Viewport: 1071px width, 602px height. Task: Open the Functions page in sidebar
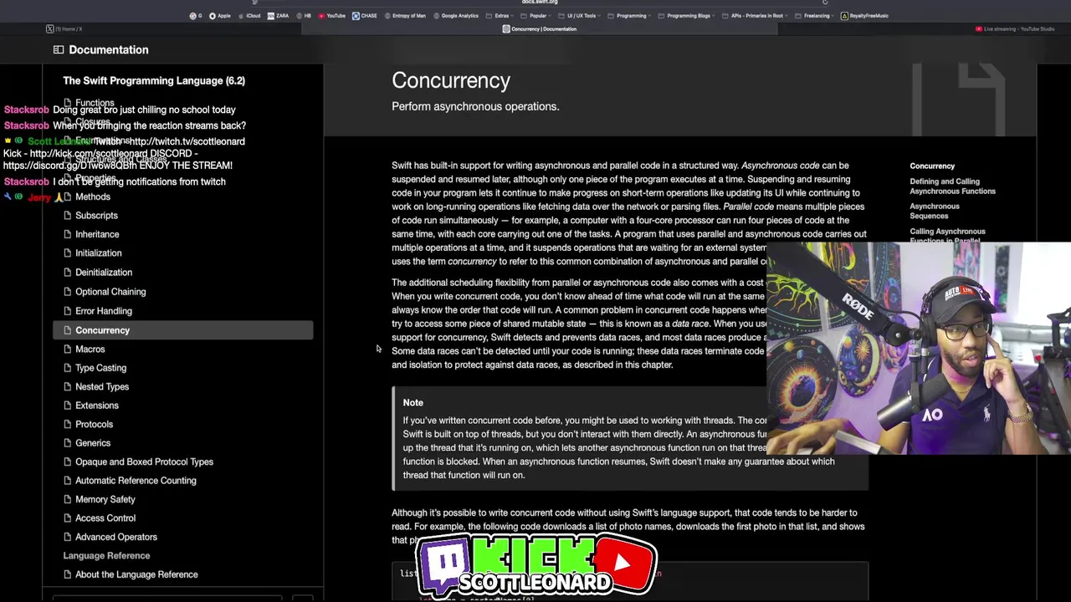pyautogui.click(x=95, y=103)
